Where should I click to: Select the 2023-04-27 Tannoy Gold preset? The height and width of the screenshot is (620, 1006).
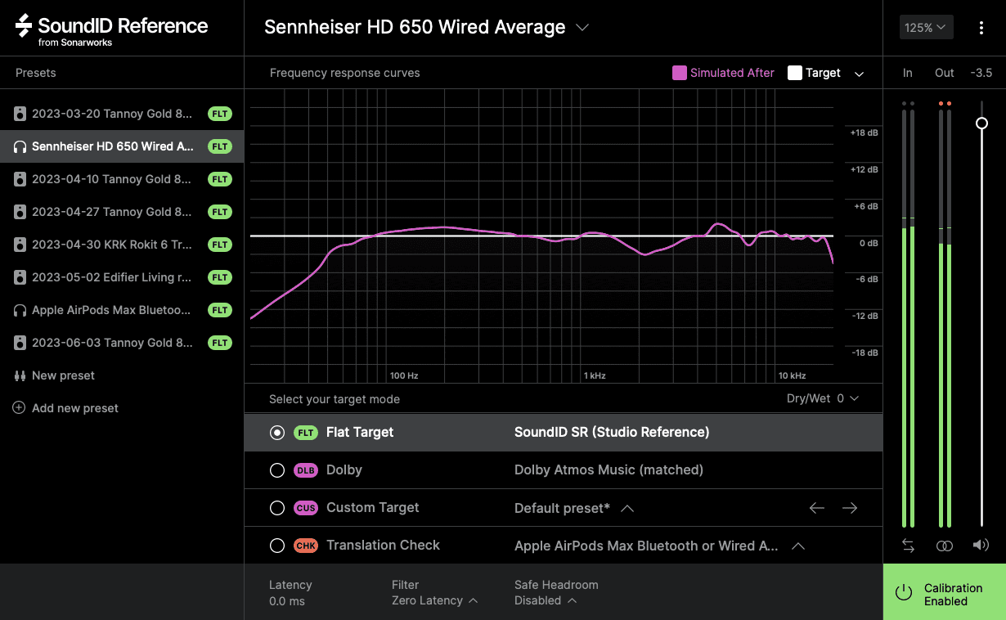[x=122, y=212]
